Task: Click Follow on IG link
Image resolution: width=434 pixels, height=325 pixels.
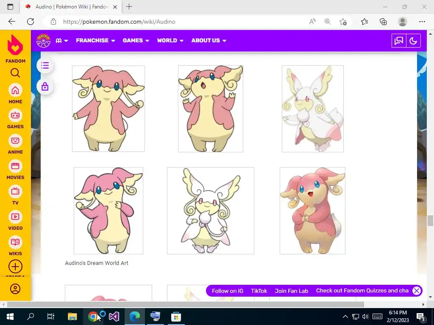Action: click(228, 291)
